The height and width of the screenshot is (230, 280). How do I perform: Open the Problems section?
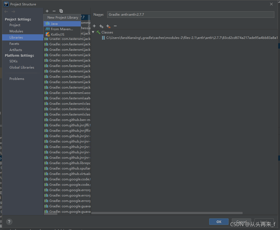click(17, 79)
